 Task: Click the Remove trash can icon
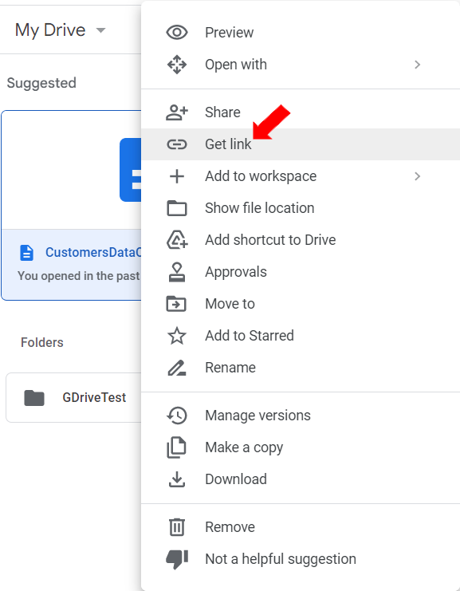[x=177, y=527]
